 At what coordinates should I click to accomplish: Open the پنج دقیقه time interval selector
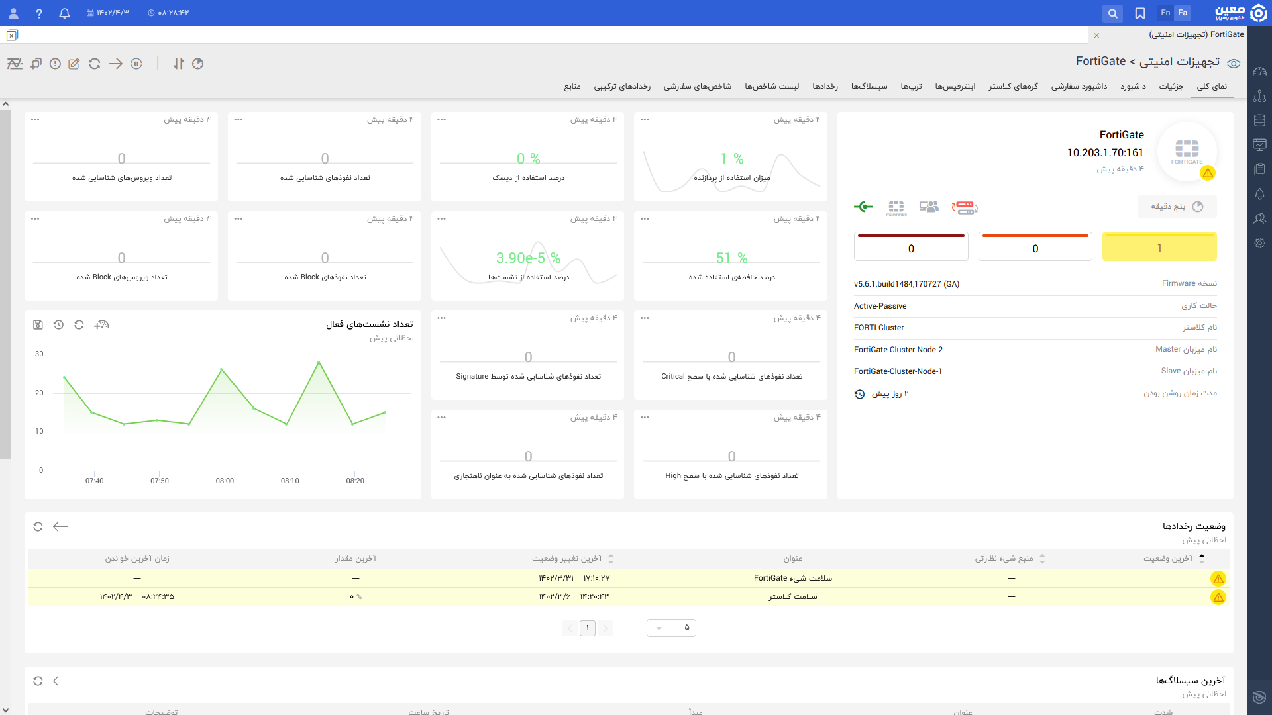point(1177,207)
